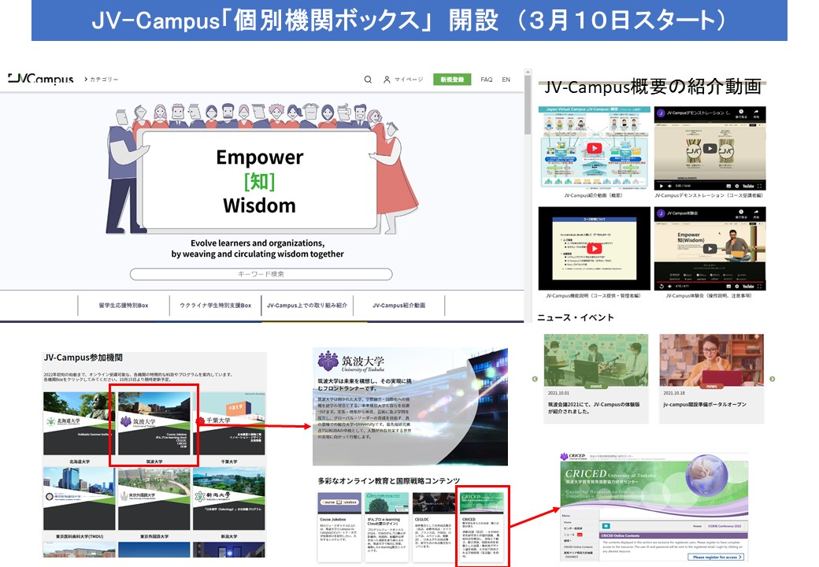819x567 pixels.
Task: Open the 筑波大学 institution box
Action: (154, 428)
